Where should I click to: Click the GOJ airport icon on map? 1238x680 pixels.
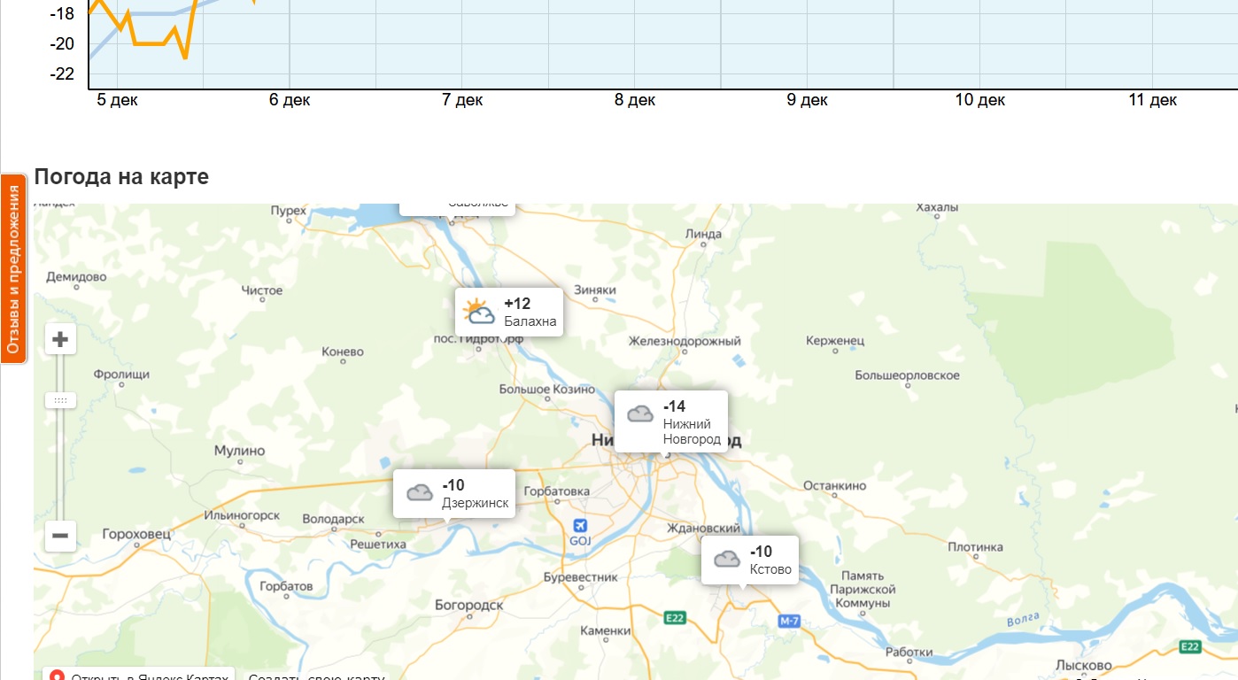pyautogui.click(x=580, y=524)
